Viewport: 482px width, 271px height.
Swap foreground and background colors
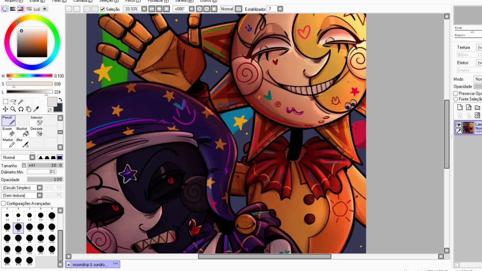pos(60,100)
